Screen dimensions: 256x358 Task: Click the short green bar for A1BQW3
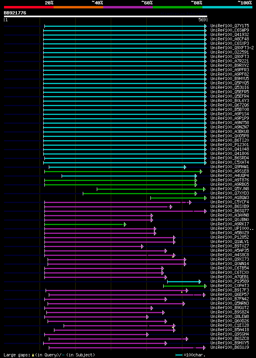tap(178, 198)
